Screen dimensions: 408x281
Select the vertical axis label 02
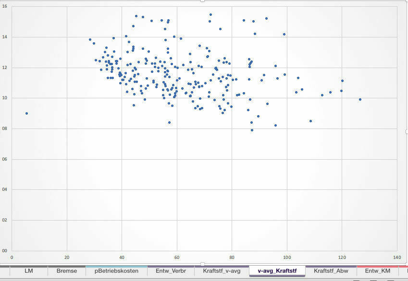coord(5,220)
